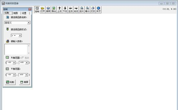Click the function form icon
Image resolution: width=178 pixels, height=110 pixels.
click(x=7, y=29)
